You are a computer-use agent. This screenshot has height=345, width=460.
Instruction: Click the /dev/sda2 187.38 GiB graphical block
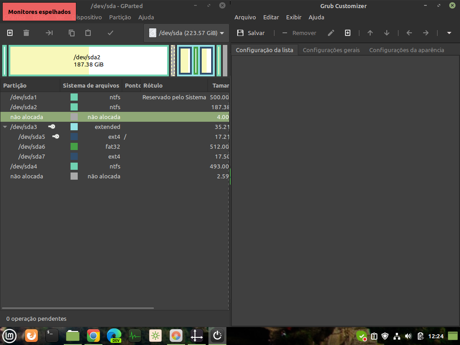tap(88, 61)
